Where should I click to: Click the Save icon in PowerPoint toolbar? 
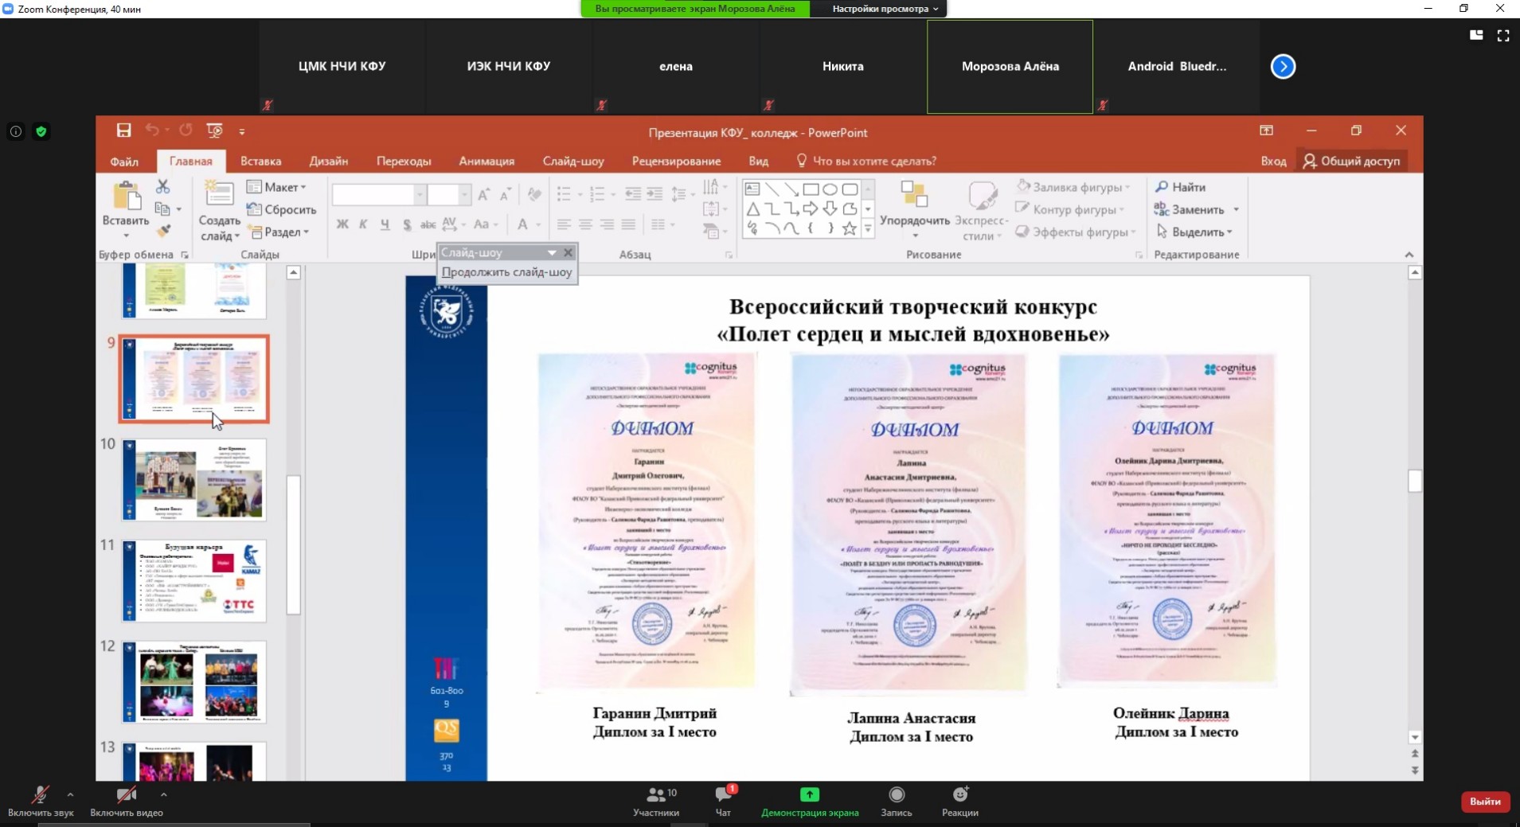123,131
